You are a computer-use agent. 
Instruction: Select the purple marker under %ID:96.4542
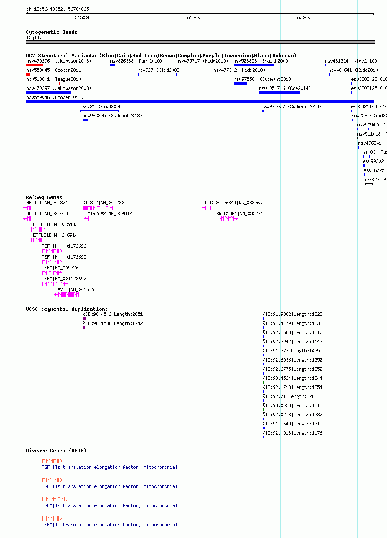pyautogui.click(x=84, y=319)
